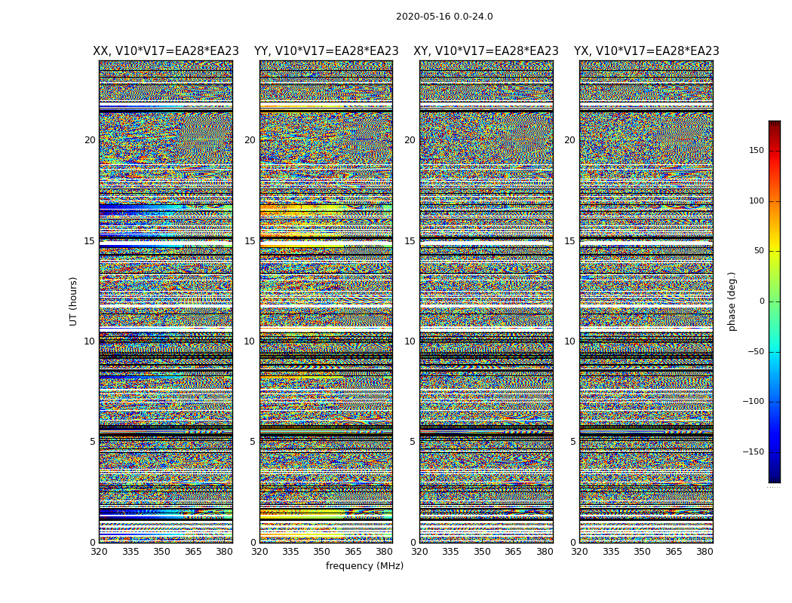The height and width of the screenshot is (603, 792).
Task: Click the 5 hour tick on XX panel
Action: (x=93, y=442)
